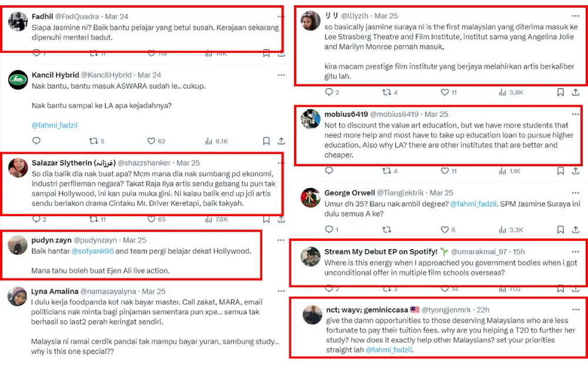
Task: Open Kancil Hybrid's profile name
Action: (55, 75)
